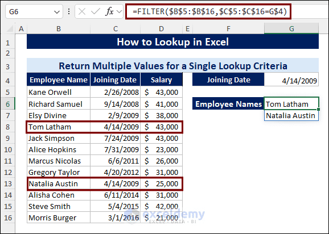Select date cell 5/4/2015
This screenshot has width=329, height=234.
(x=115, y=206)
